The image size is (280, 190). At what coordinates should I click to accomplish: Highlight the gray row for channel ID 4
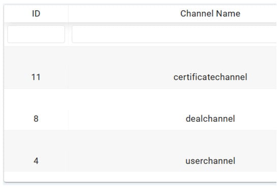(140, 151)
